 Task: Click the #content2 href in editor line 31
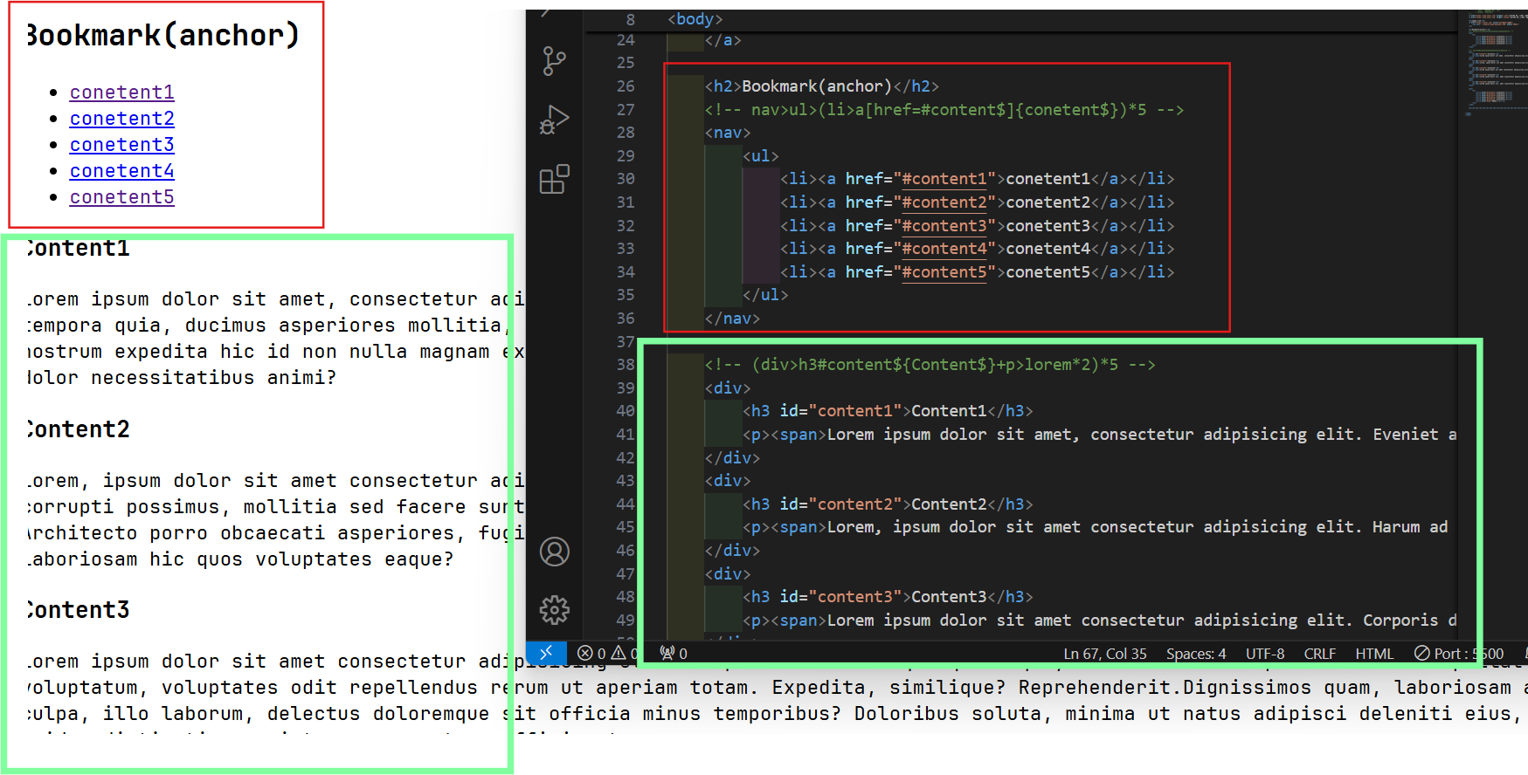pyautogui.click(x=944, y=202)
